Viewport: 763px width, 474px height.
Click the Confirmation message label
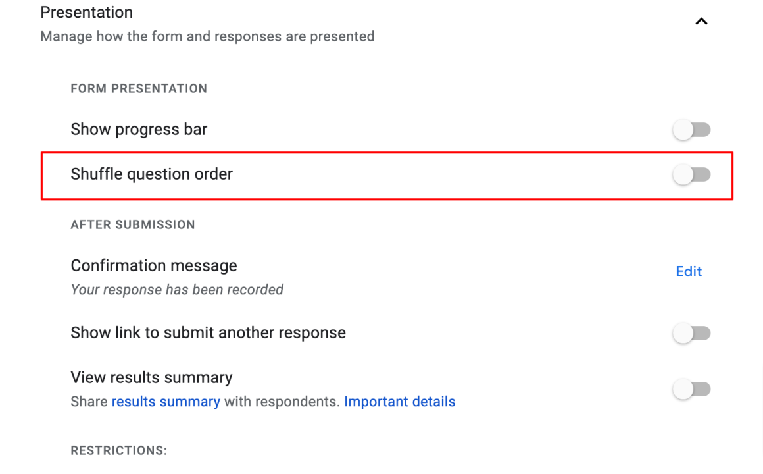[x=153, y=265]
